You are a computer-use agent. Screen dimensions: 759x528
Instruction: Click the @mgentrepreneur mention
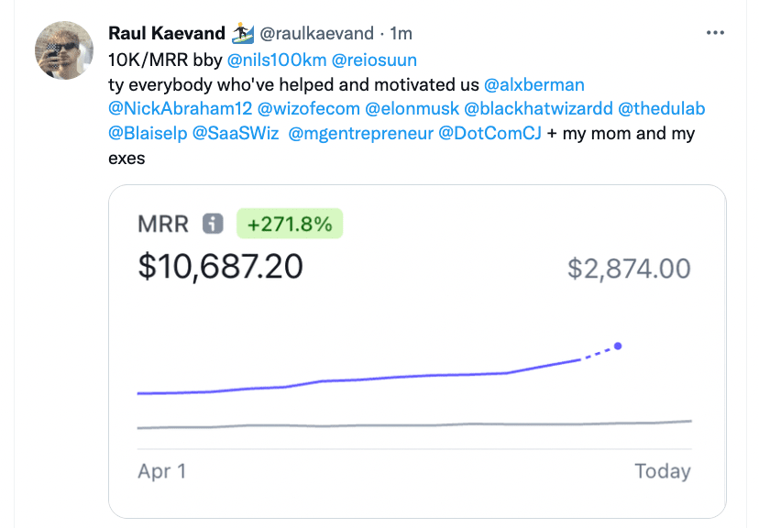coord(359,134)
